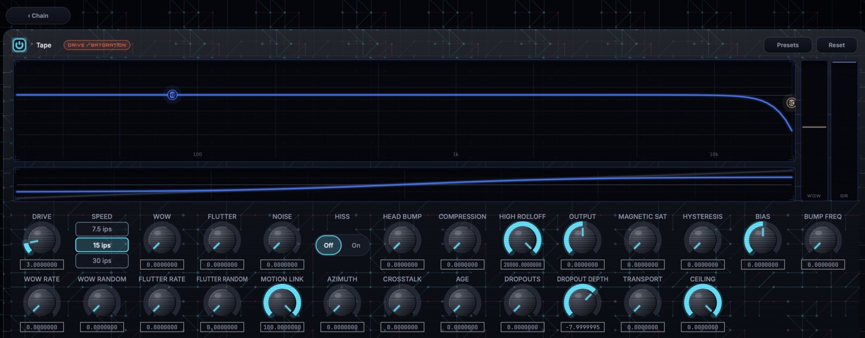Select 7.5 ips tape speed

pos(102,229)
